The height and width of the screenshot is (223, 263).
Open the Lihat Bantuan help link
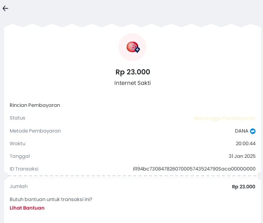[27, 208]
